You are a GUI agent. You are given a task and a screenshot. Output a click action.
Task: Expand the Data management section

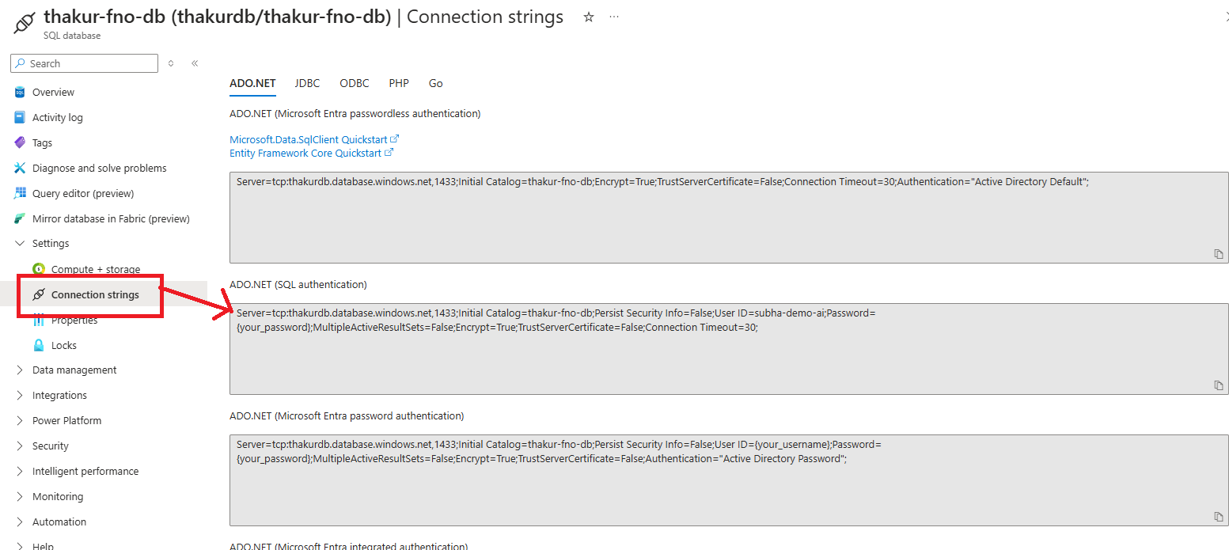click(20, 370)
